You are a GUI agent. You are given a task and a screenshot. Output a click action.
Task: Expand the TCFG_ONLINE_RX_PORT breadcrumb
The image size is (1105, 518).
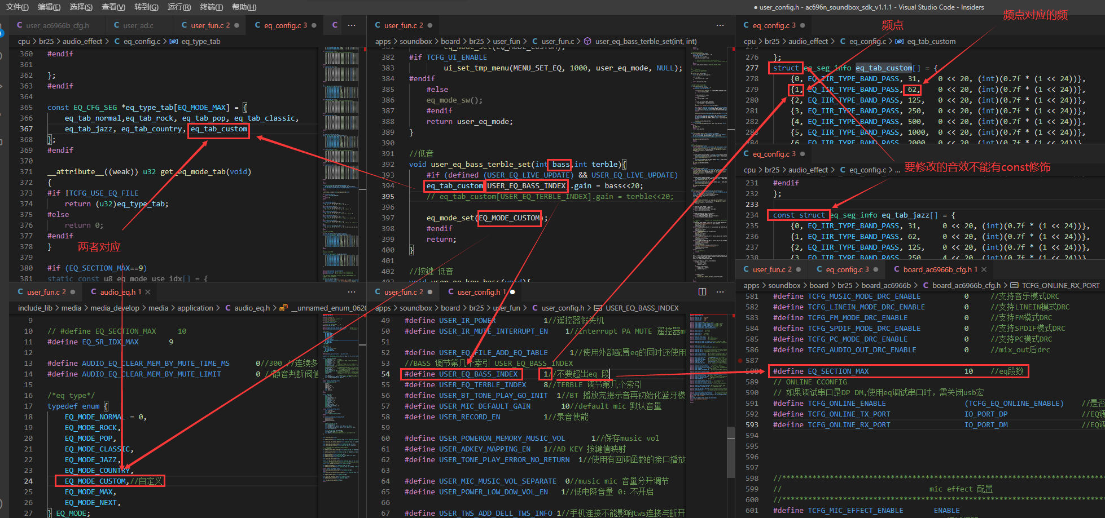(1061, 286)
